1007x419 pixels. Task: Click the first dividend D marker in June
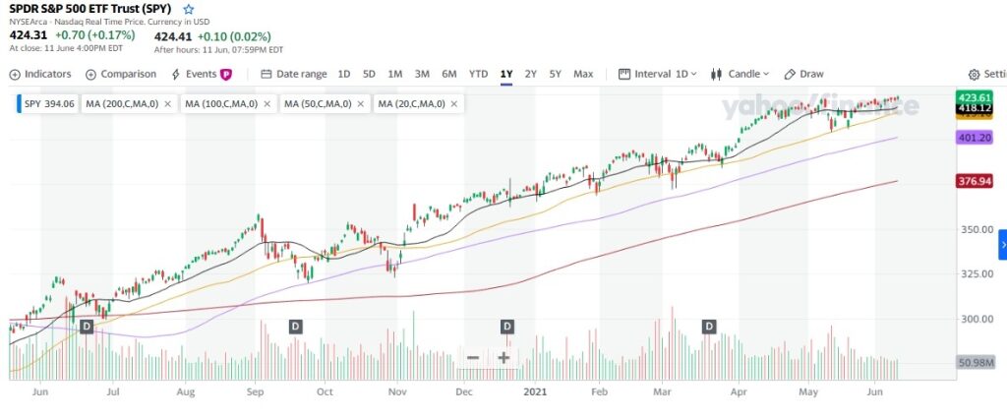pos(87,326)
